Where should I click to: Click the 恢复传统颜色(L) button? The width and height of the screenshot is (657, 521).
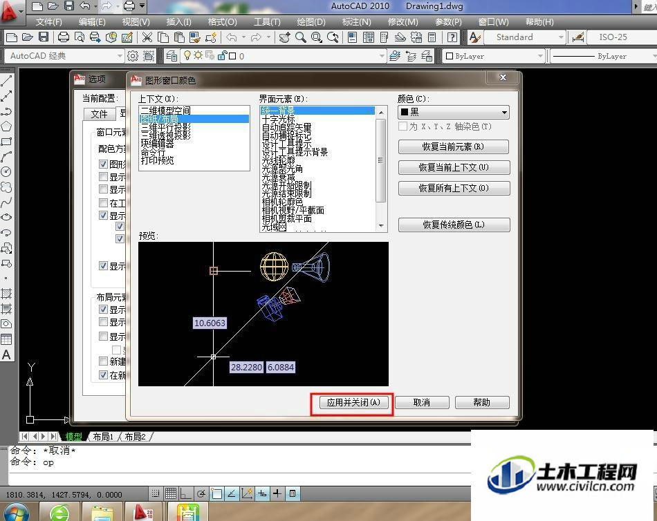(x=454, y=225)
